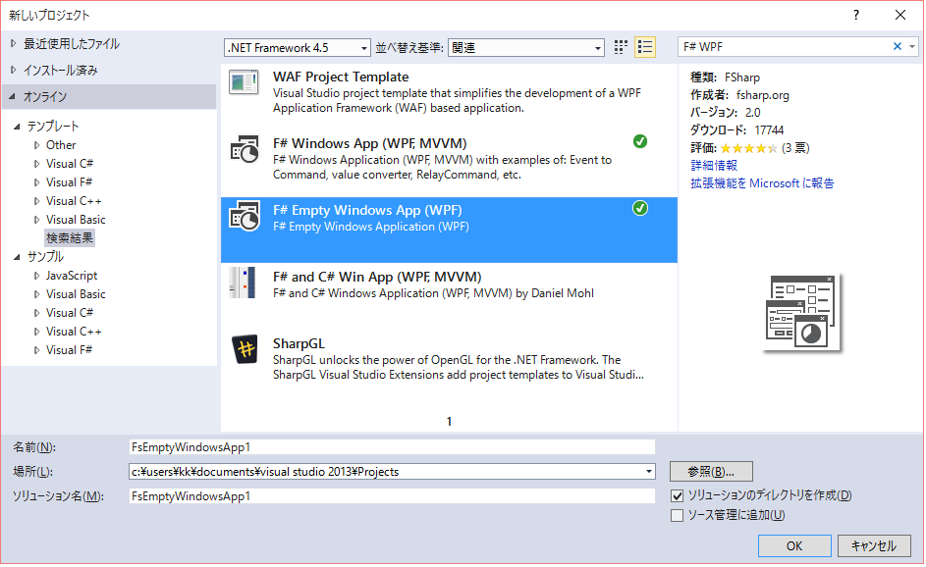Click the 参照 browse button
The image size is (926, 567).
[711, 472]
